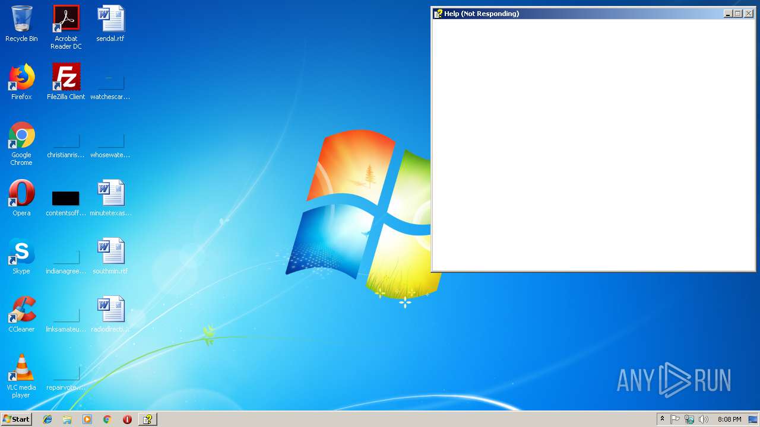Close the Help (Not Responding) window
760x427 pixels.
(x=749, y=14)
